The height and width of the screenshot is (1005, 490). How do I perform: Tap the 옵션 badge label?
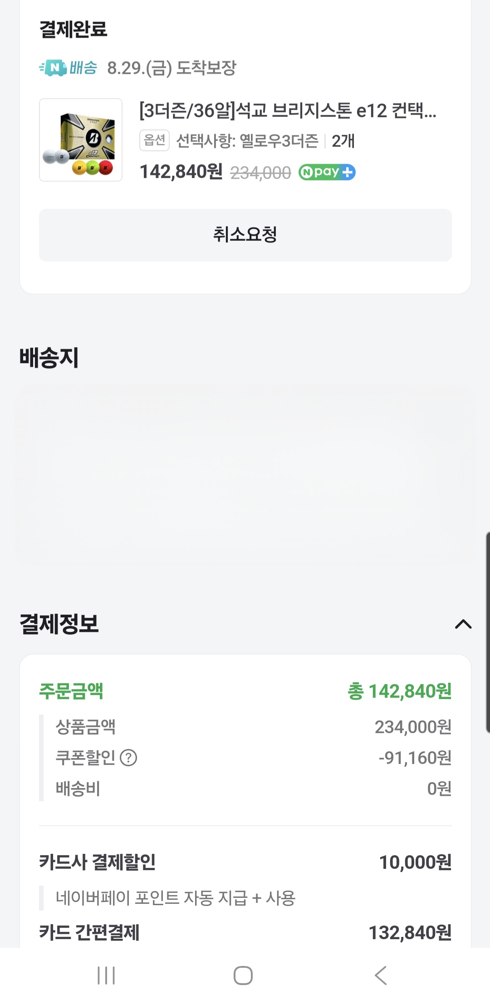tap(154, 140)
